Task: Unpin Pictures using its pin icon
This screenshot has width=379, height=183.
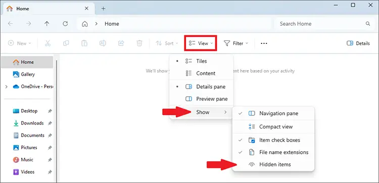Action: [50, 148]
